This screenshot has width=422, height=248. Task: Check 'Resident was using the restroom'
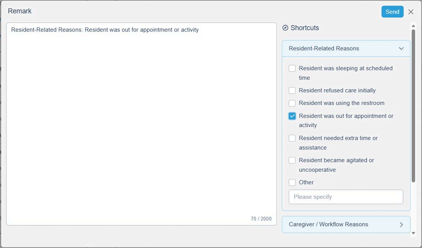click(x=292, y=103)
